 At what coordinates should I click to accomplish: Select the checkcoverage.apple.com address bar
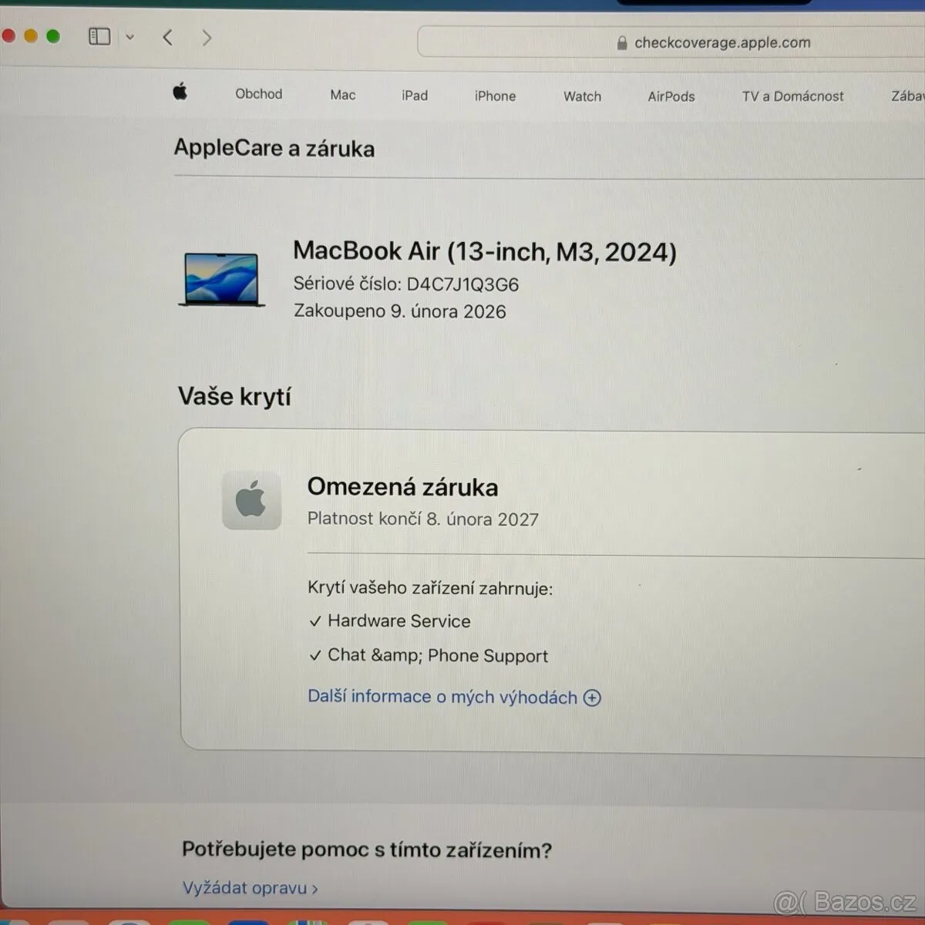click(671, 42)
